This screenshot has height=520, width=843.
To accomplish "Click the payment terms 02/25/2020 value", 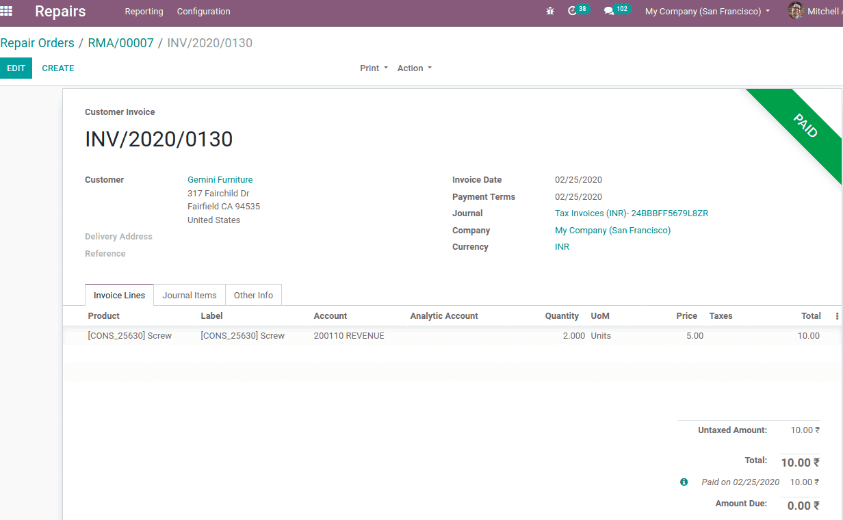I will [x=578, y=197].
